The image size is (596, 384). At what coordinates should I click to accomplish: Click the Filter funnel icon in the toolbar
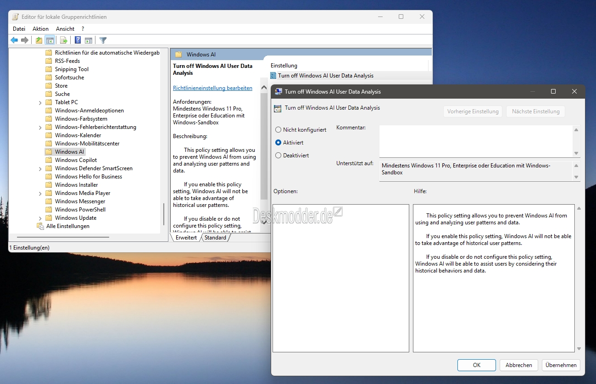click(x=103, y=40)
